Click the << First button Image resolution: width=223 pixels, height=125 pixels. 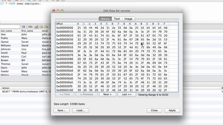tap(65, 94)
